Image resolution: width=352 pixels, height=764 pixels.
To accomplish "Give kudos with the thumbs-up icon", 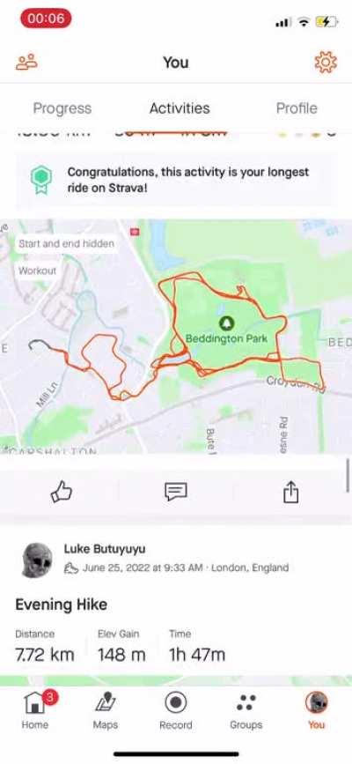I will (x=62, y=492).
